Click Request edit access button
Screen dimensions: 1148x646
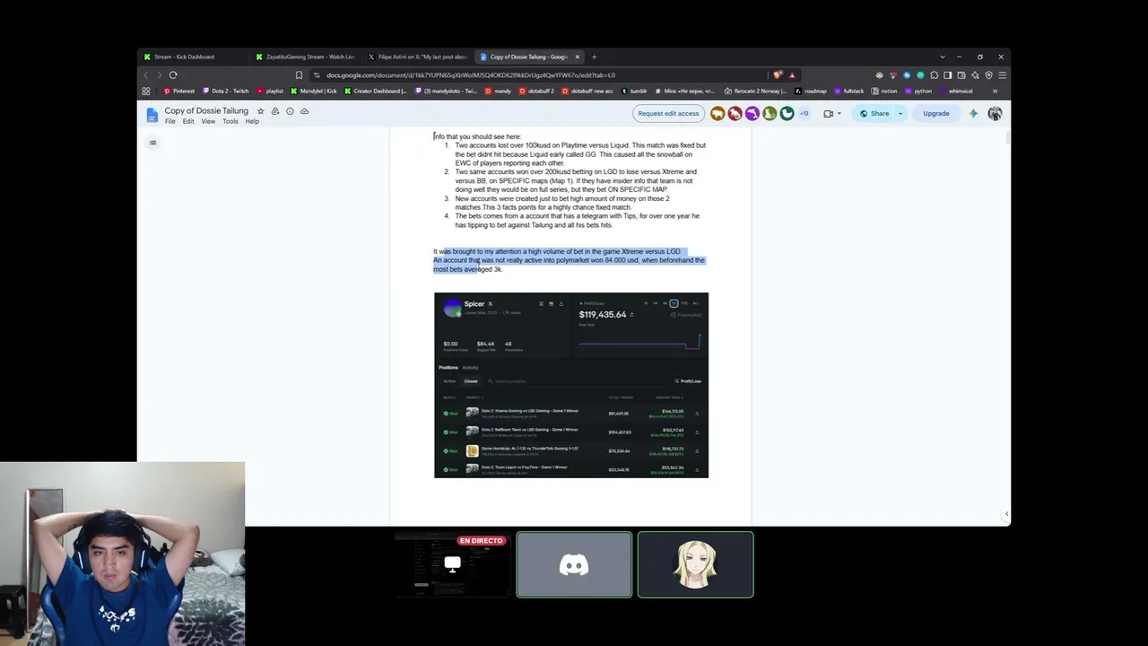(668, 114)
